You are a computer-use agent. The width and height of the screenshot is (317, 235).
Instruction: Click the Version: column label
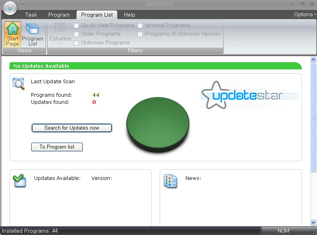(101, 178)
